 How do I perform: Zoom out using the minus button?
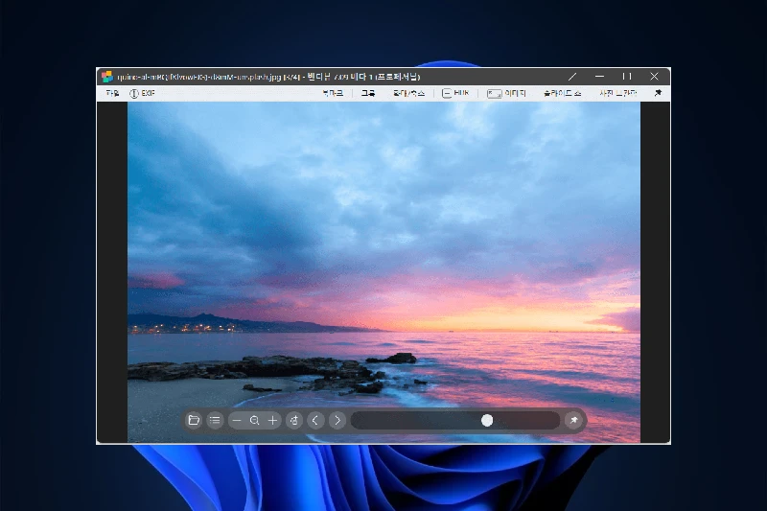pos(237,421)
